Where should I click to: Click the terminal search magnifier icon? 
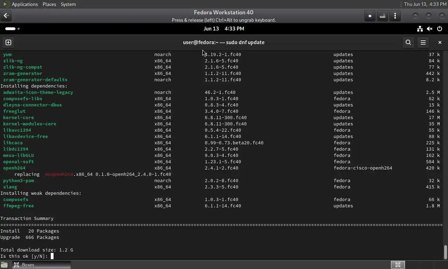tap(408, 42)
